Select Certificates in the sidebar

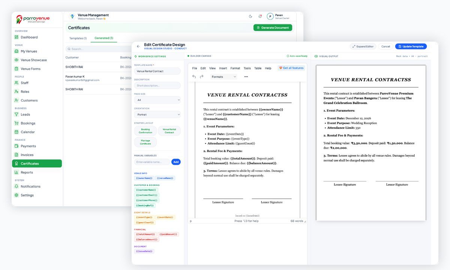pos(37,163)
